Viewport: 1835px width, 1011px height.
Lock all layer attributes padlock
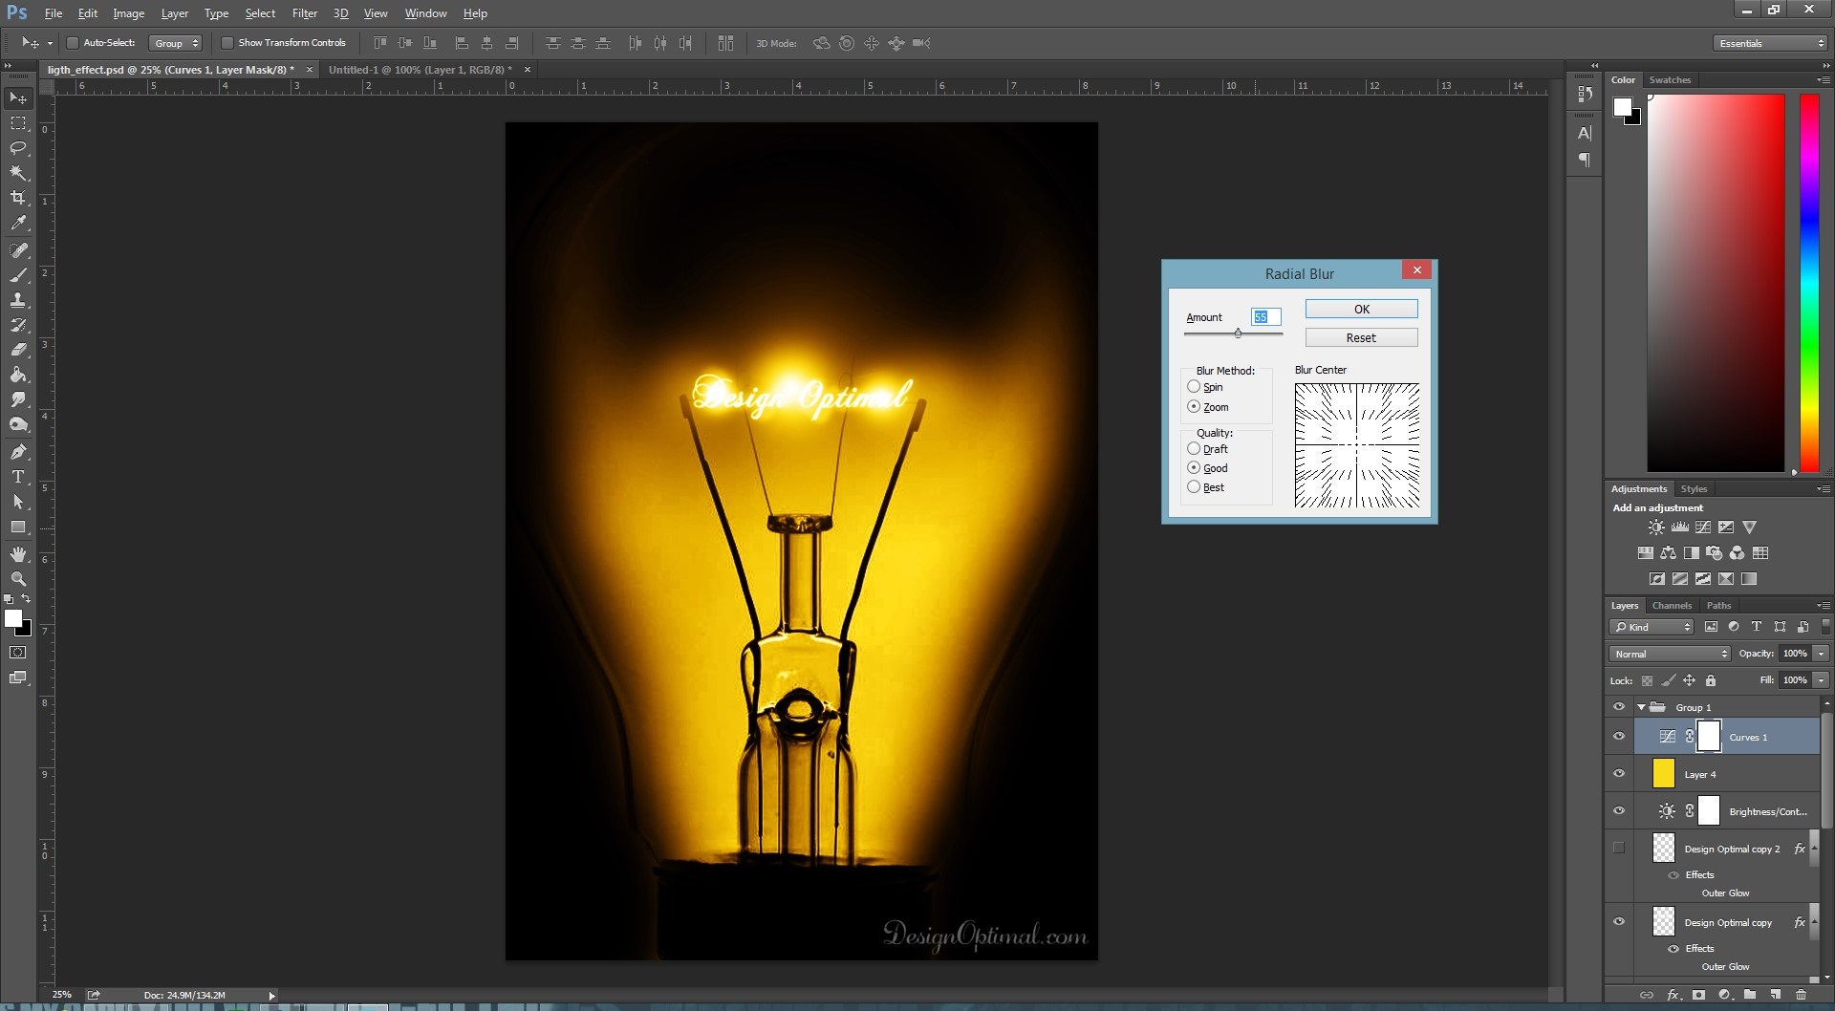(1711, 680)
